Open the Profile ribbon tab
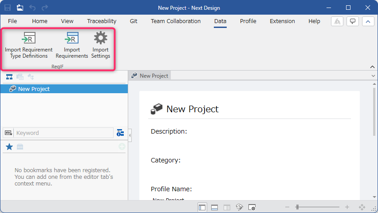378x213 pixels. click(x=248, y=21)
